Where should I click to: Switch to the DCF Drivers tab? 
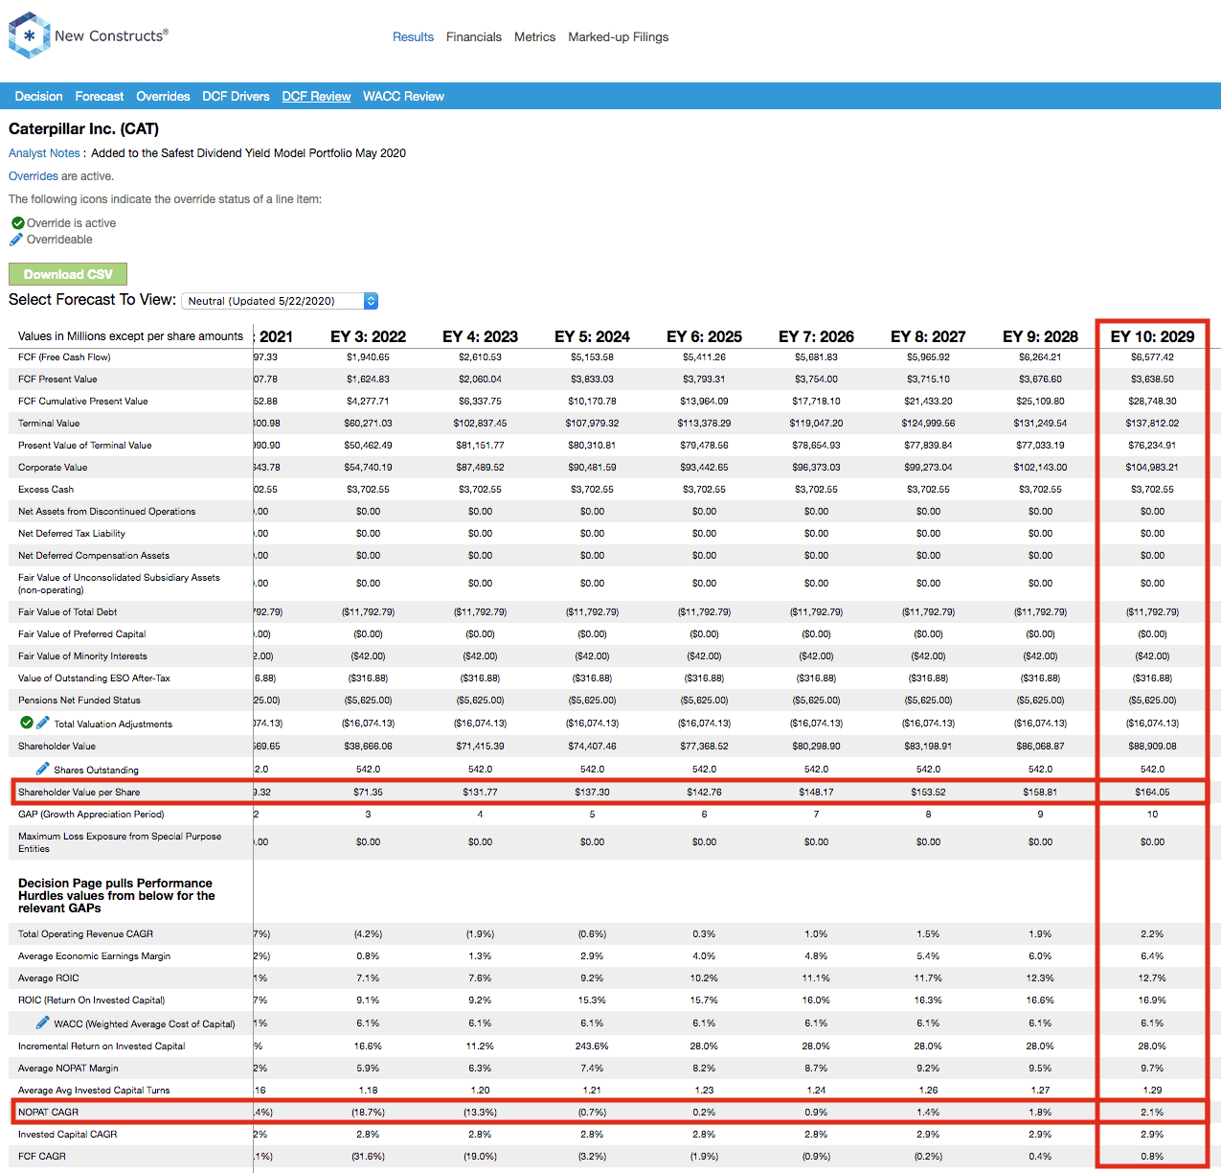pos(236,97)
